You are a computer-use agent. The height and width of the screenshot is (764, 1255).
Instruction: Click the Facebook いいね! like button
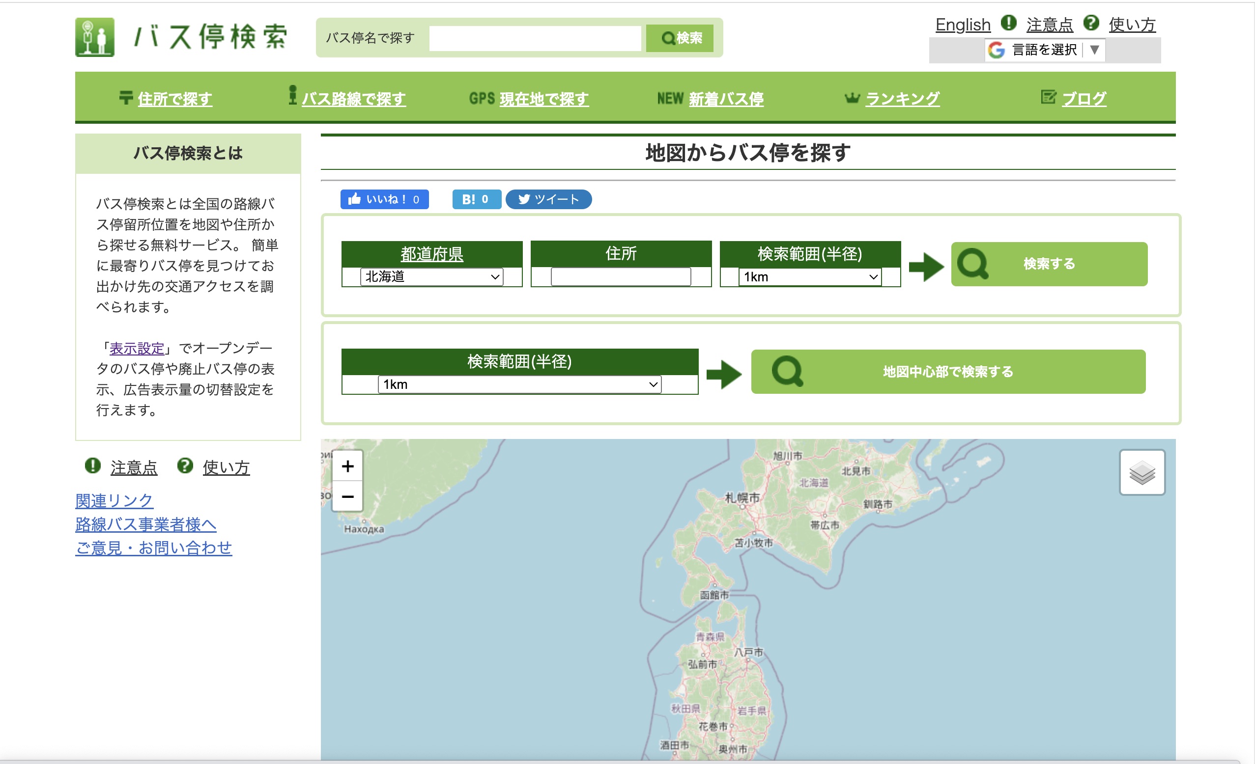pyautogui.click(x=384, y=199)
